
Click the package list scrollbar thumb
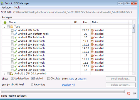[134, 28]
